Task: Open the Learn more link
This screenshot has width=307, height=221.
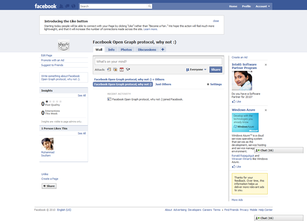Action: tap(150, 29)
